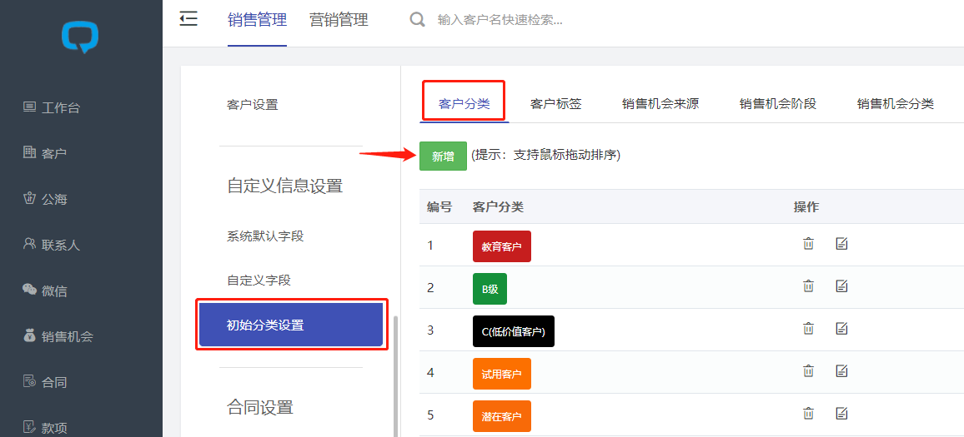Click the 操作 column header
964x437 pixels.
pyautogui.click(x=806, y=206)
